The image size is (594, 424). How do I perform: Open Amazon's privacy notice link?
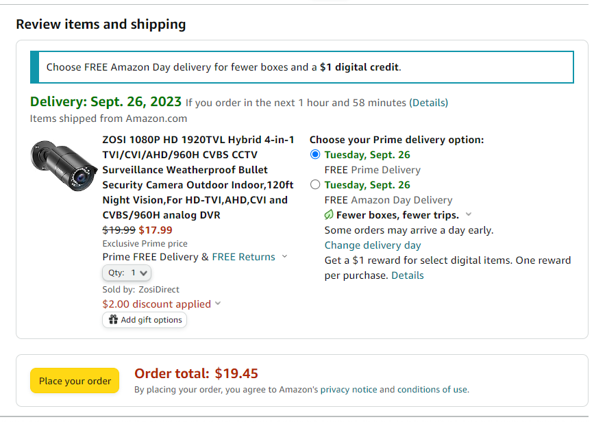tap(349, 390)
